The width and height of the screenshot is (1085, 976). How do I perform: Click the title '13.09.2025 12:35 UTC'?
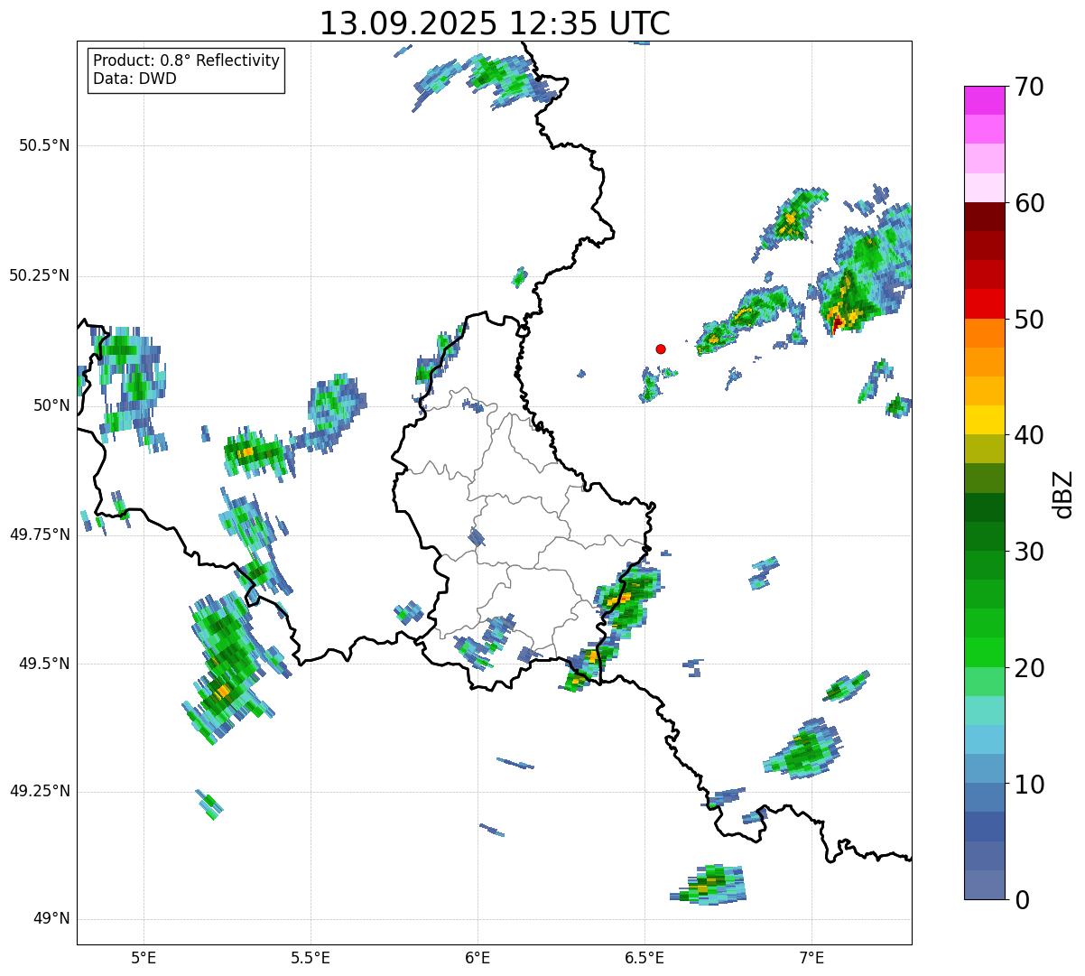point(495,23)
